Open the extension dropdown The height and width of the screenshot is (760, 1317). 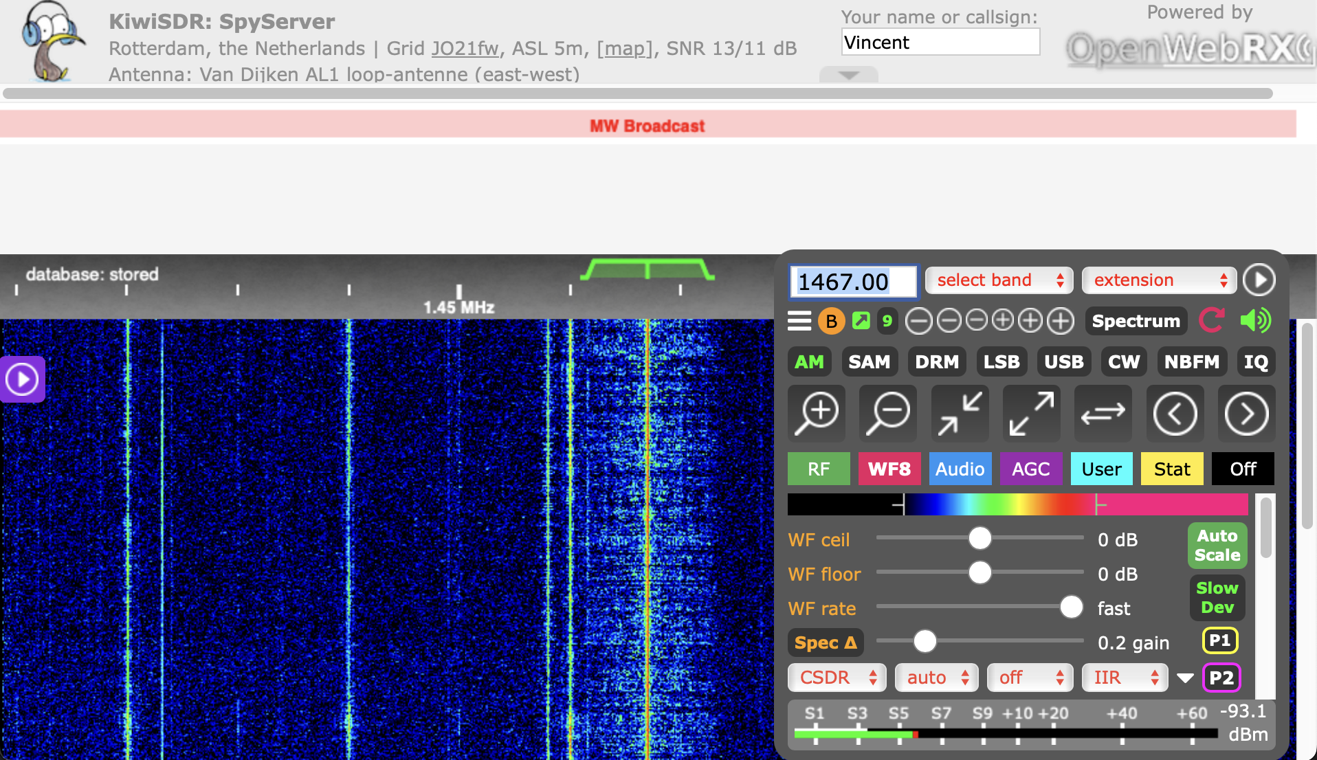[x=1159, y=280]
